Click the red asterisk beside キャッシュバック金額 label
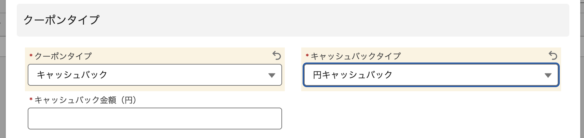Screen dimensions: 584x138 point(31,100)
